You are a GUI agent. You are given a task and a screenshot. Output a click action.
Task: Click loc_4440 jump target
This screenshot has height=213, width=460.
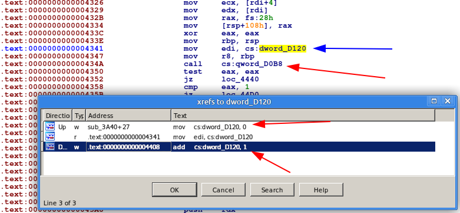click(x=240, y=79)
